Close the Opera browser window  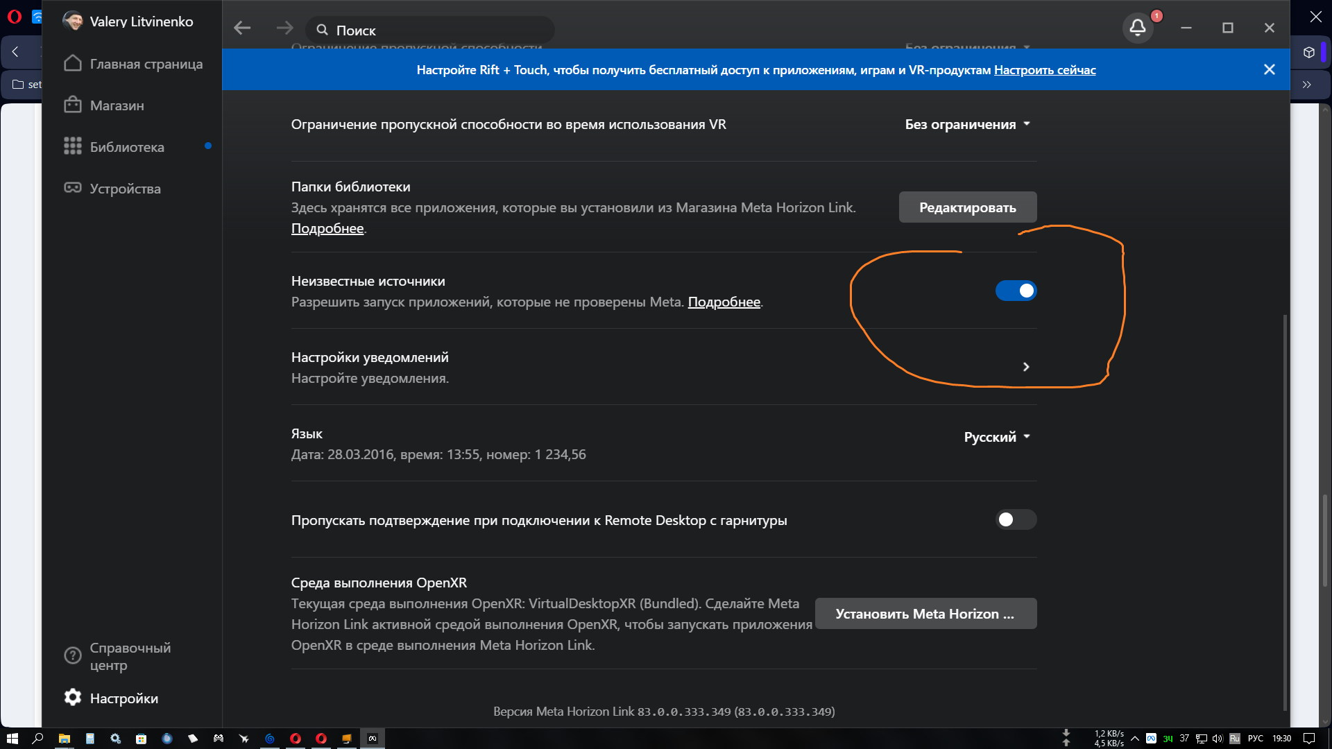point(1316,17)
